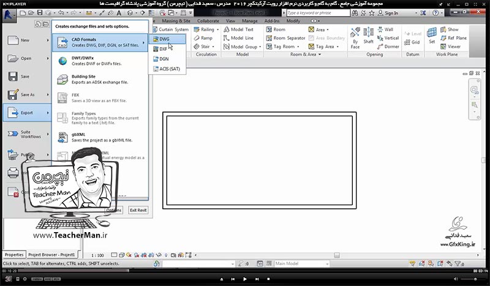Click the By Face opening tool
The image size is (490, 286).
point(355,38)
